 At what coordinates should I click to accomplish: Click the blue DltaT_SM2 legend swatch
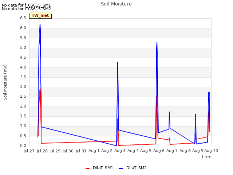121,168
